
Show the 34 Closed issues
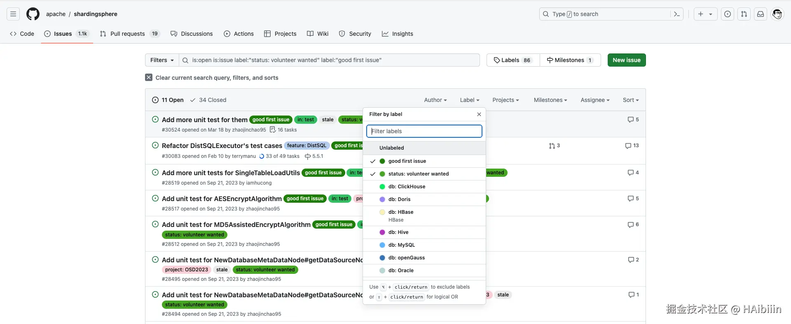208,100
